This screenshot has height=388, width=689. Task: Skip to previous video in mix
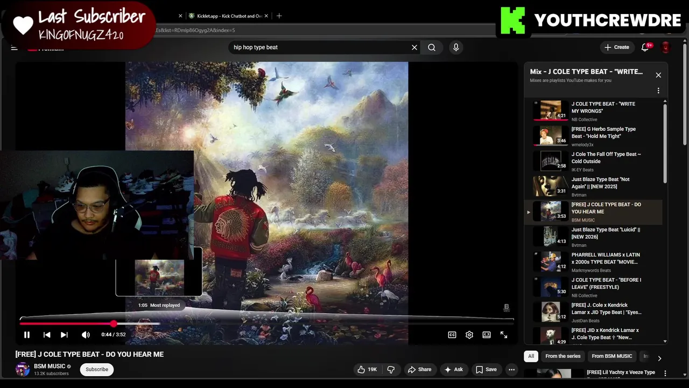point(47,335)
